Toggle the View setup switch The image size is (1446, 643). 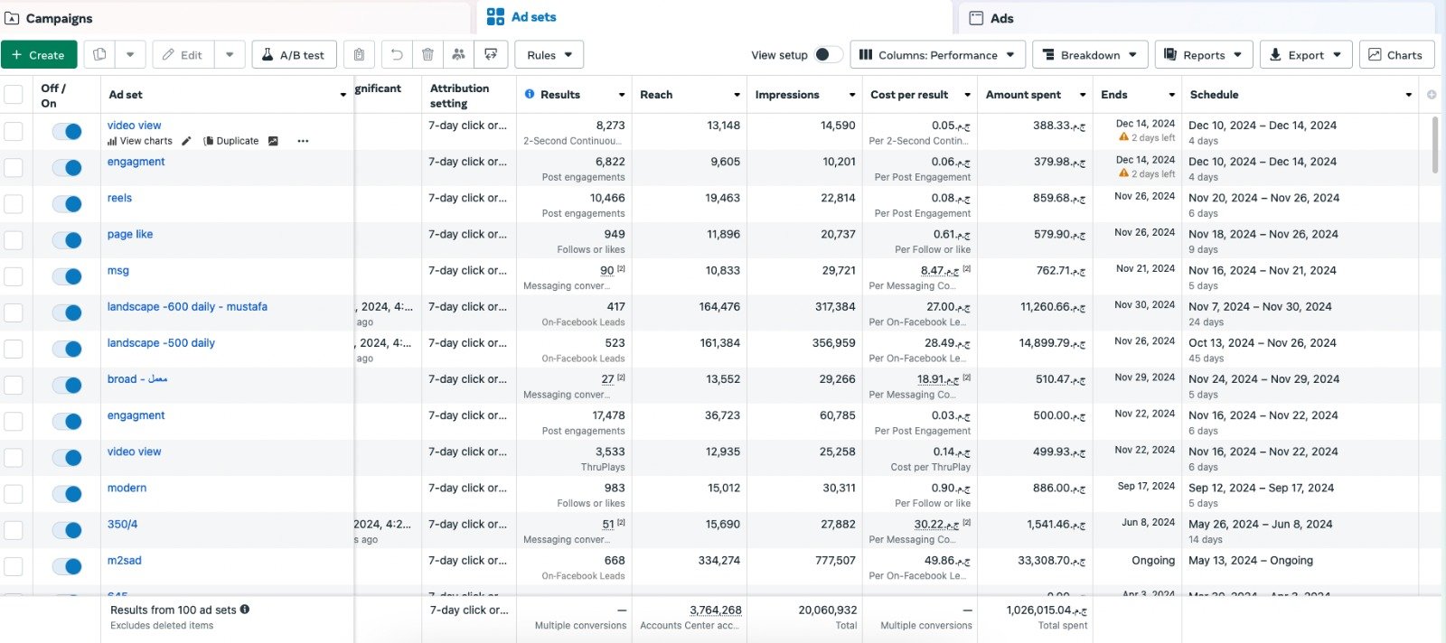click(827, 55)
